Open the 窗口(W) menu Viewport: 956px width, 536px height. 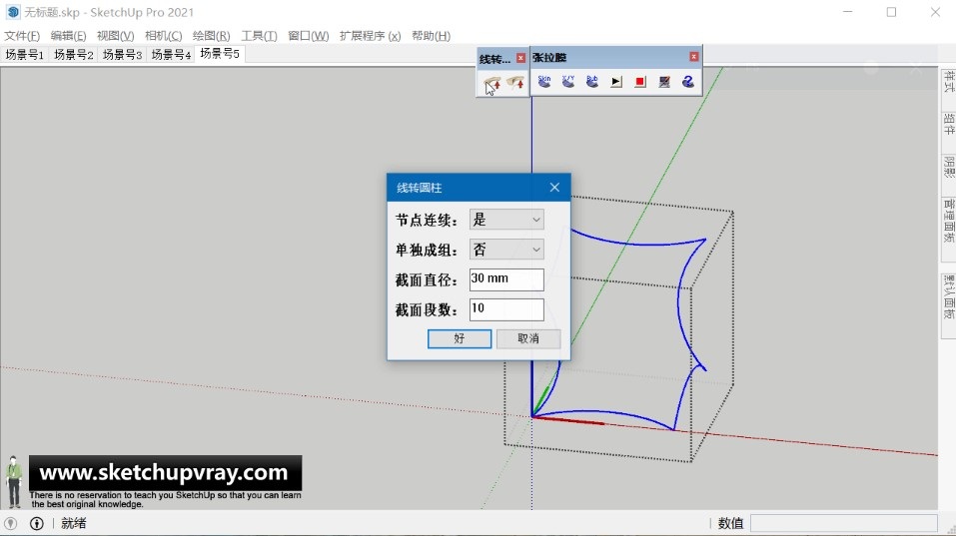tap(308, 36)
